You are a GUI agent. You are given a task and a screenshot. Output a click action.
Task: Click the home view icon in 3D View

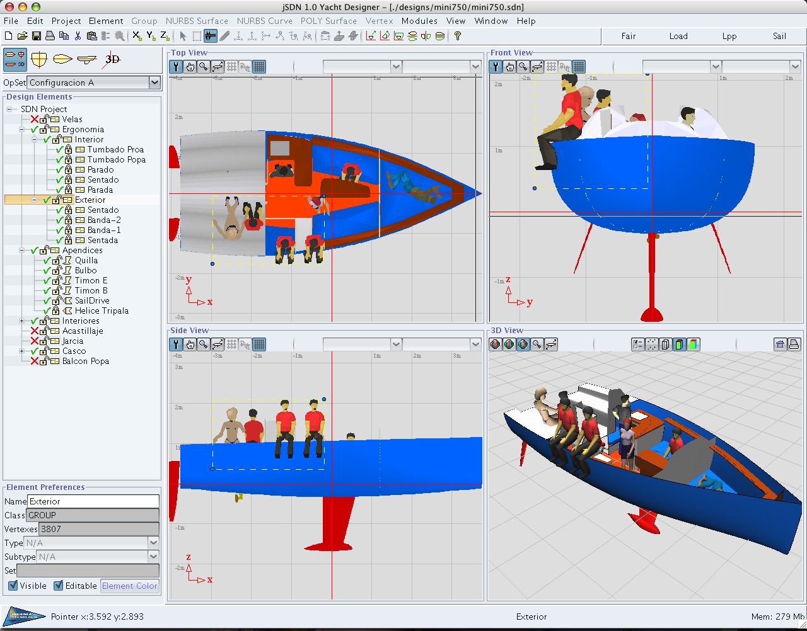[780, 344]
